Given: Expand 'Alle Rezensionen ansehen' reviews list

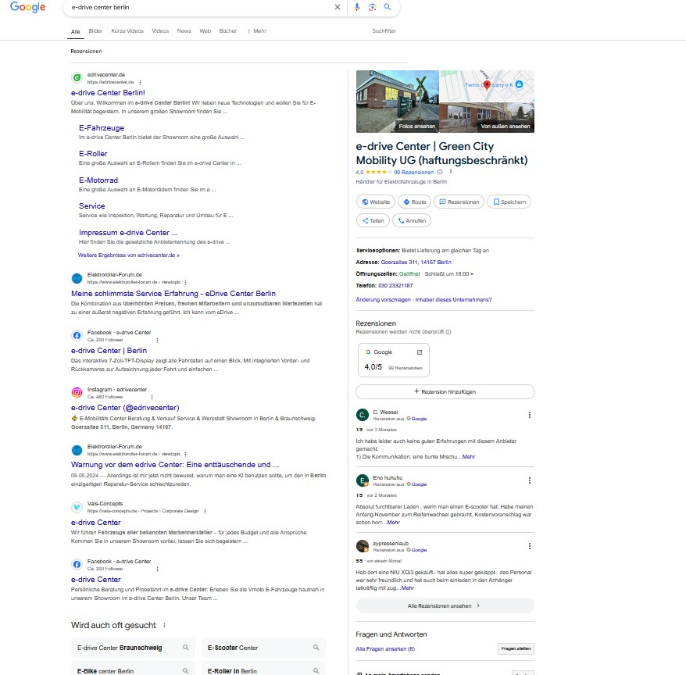Looking at the screenshot, I should [x=445, y=605].
